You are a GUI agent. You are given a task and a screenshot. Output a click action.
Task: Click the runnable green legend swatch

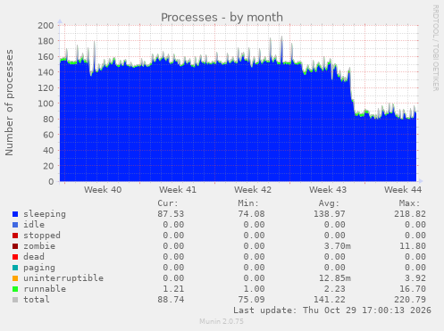pyautogui.click(x=15, y=289)
